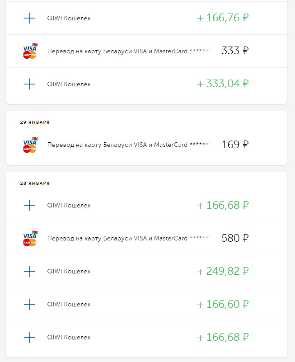The width and height of the screenshot is (295, 362).
Task: Open the Belarus card transfer text for 580 ₽
Action: click(x=129, y=238)
